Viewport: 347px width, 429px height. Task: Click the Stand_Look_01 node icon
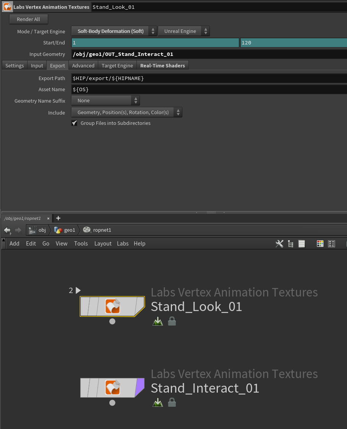(112, 306)
